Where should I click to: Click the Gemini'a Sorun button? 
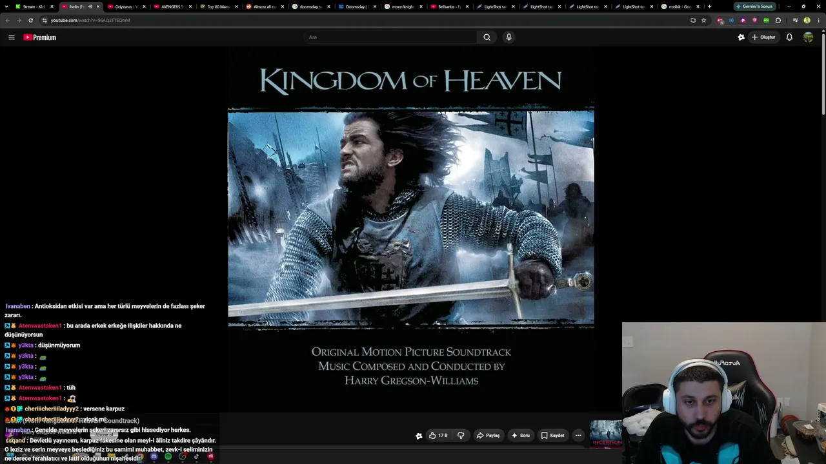754,6
